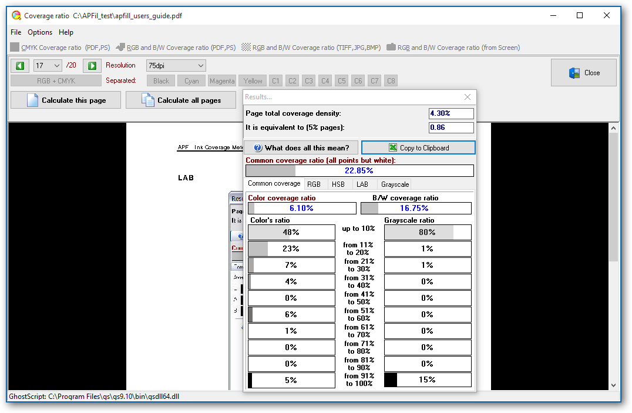Click Copy to Clipboard button
The image size is (632, 413).
pyautogui.click(x=418, y=148)
